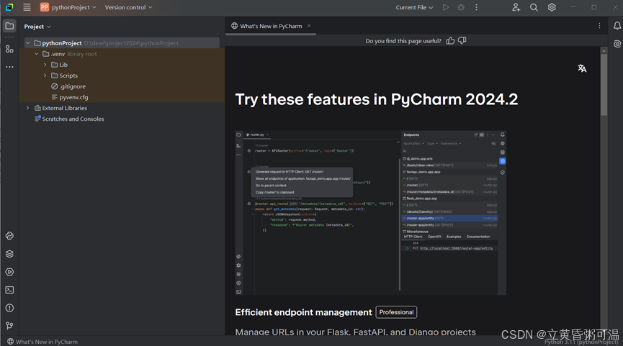Show more tool windows ellipsis
Image resolution: width=623 pixels, height=346 pixels.
(x=9, y=67)
